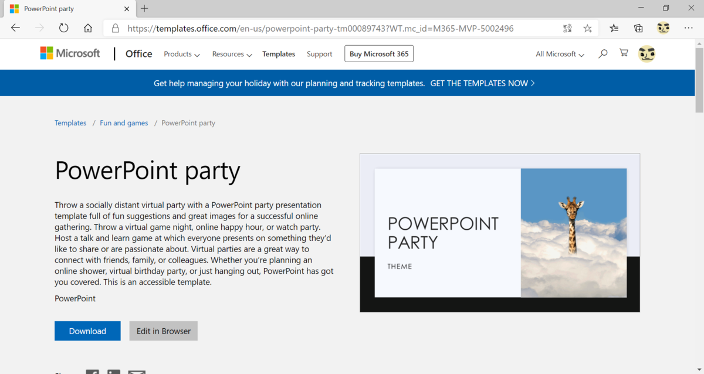Expand the Resources dropdown
Image resolution: width=704 pixels, height=374 pixels.
tap(232, 54)
